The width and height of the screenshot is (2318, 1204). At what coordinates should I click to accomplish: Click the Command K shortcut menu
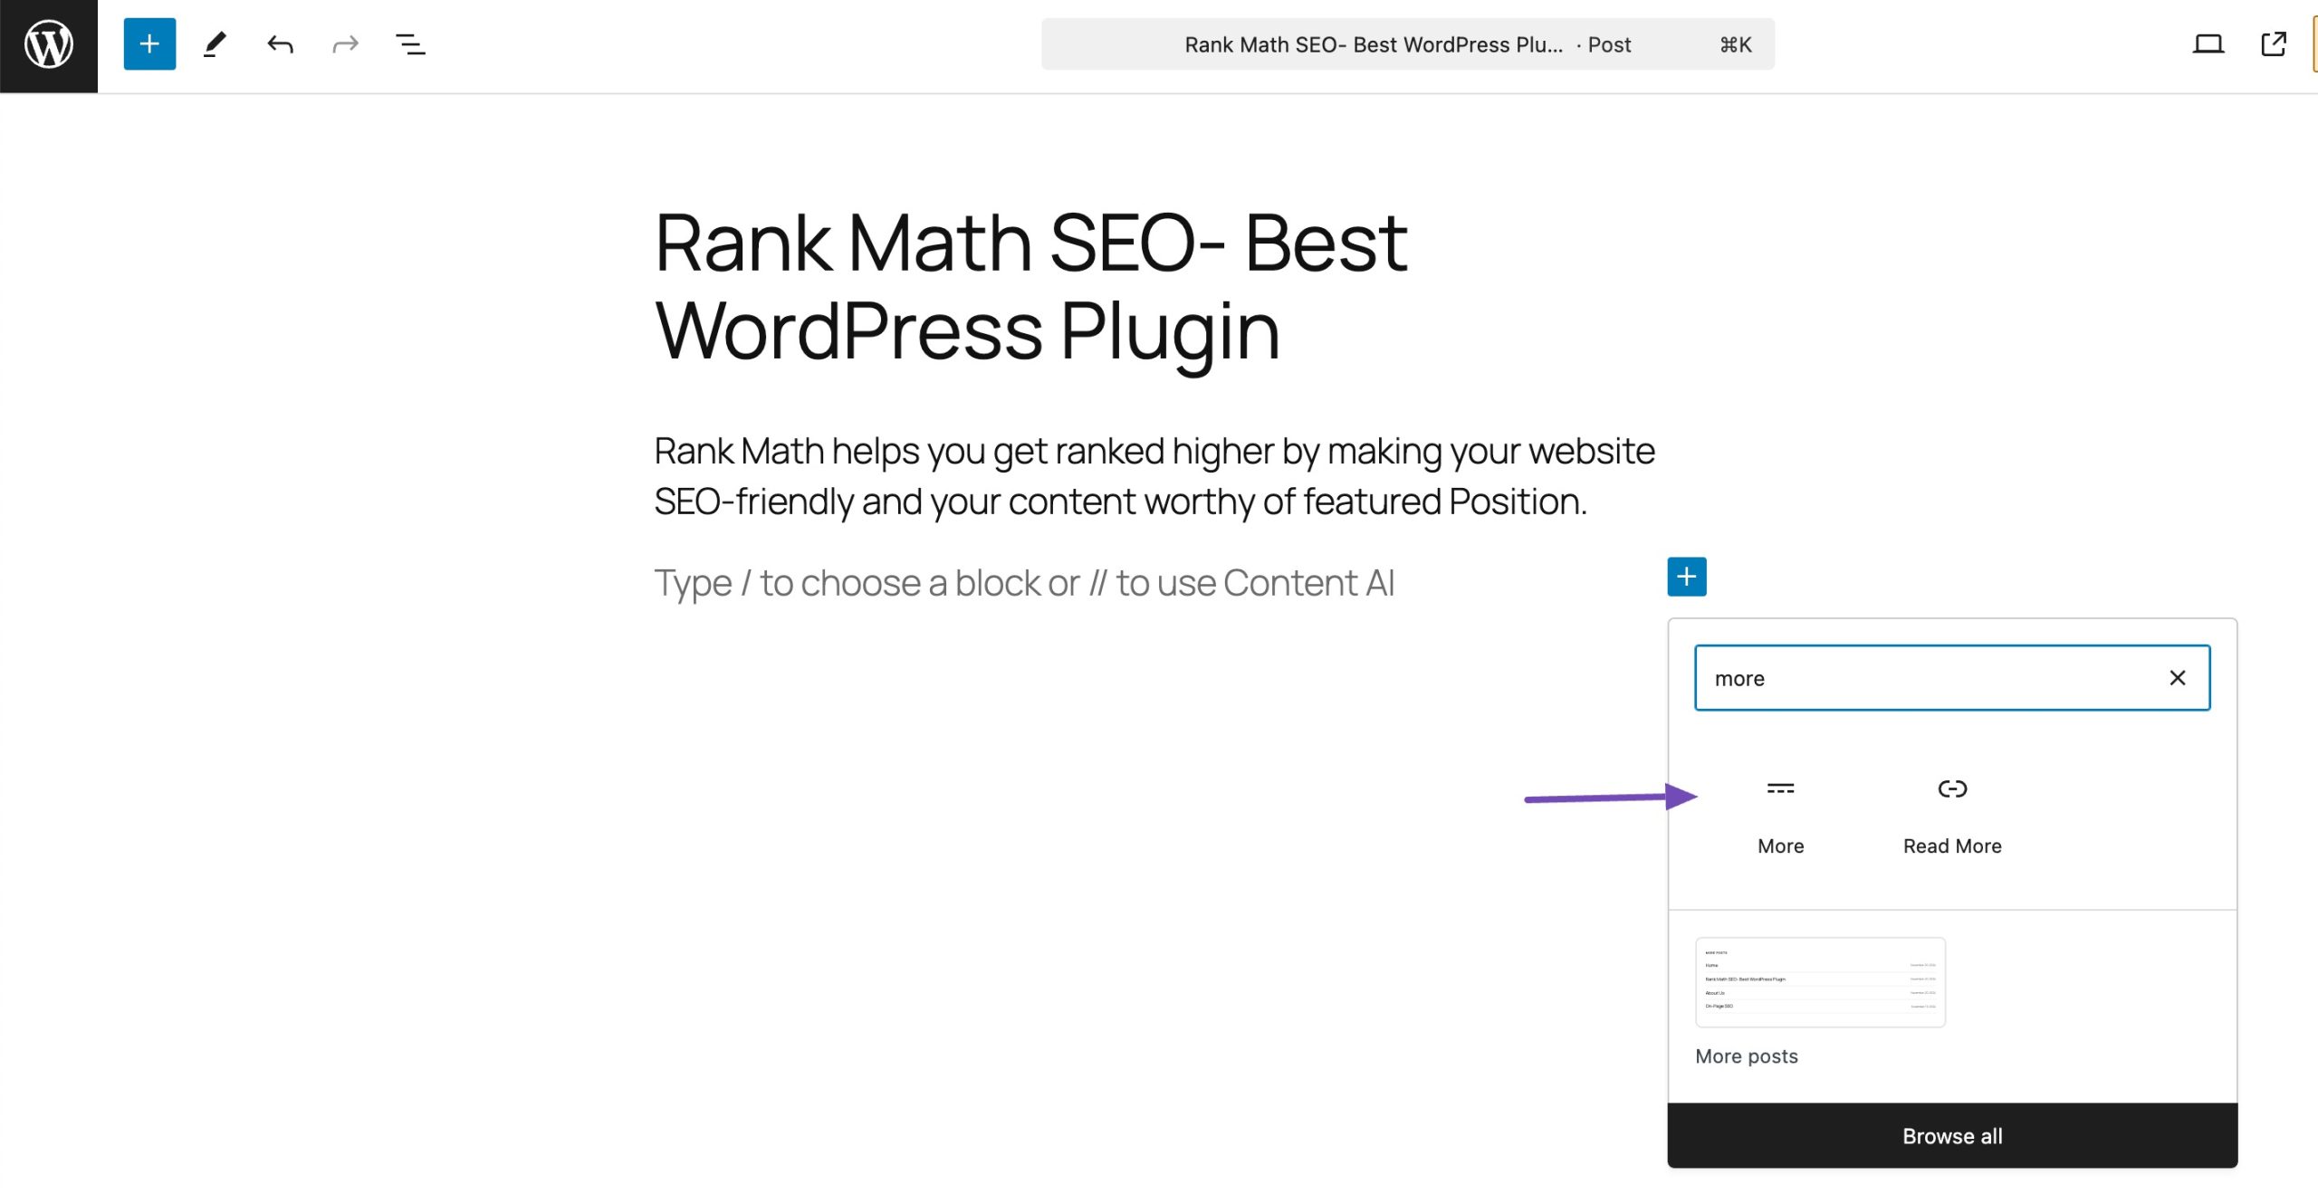(1736, 43)
